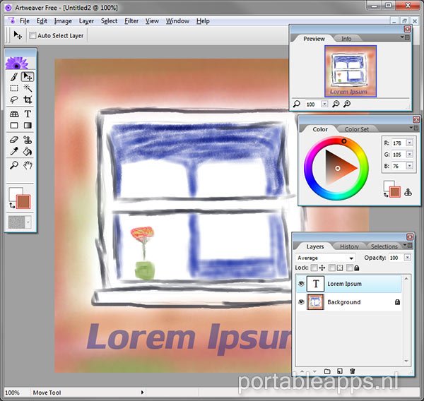Viewport: 424px width, 401px height.
Task: Choose the Crop tool
Action: [x=28, y=101]
